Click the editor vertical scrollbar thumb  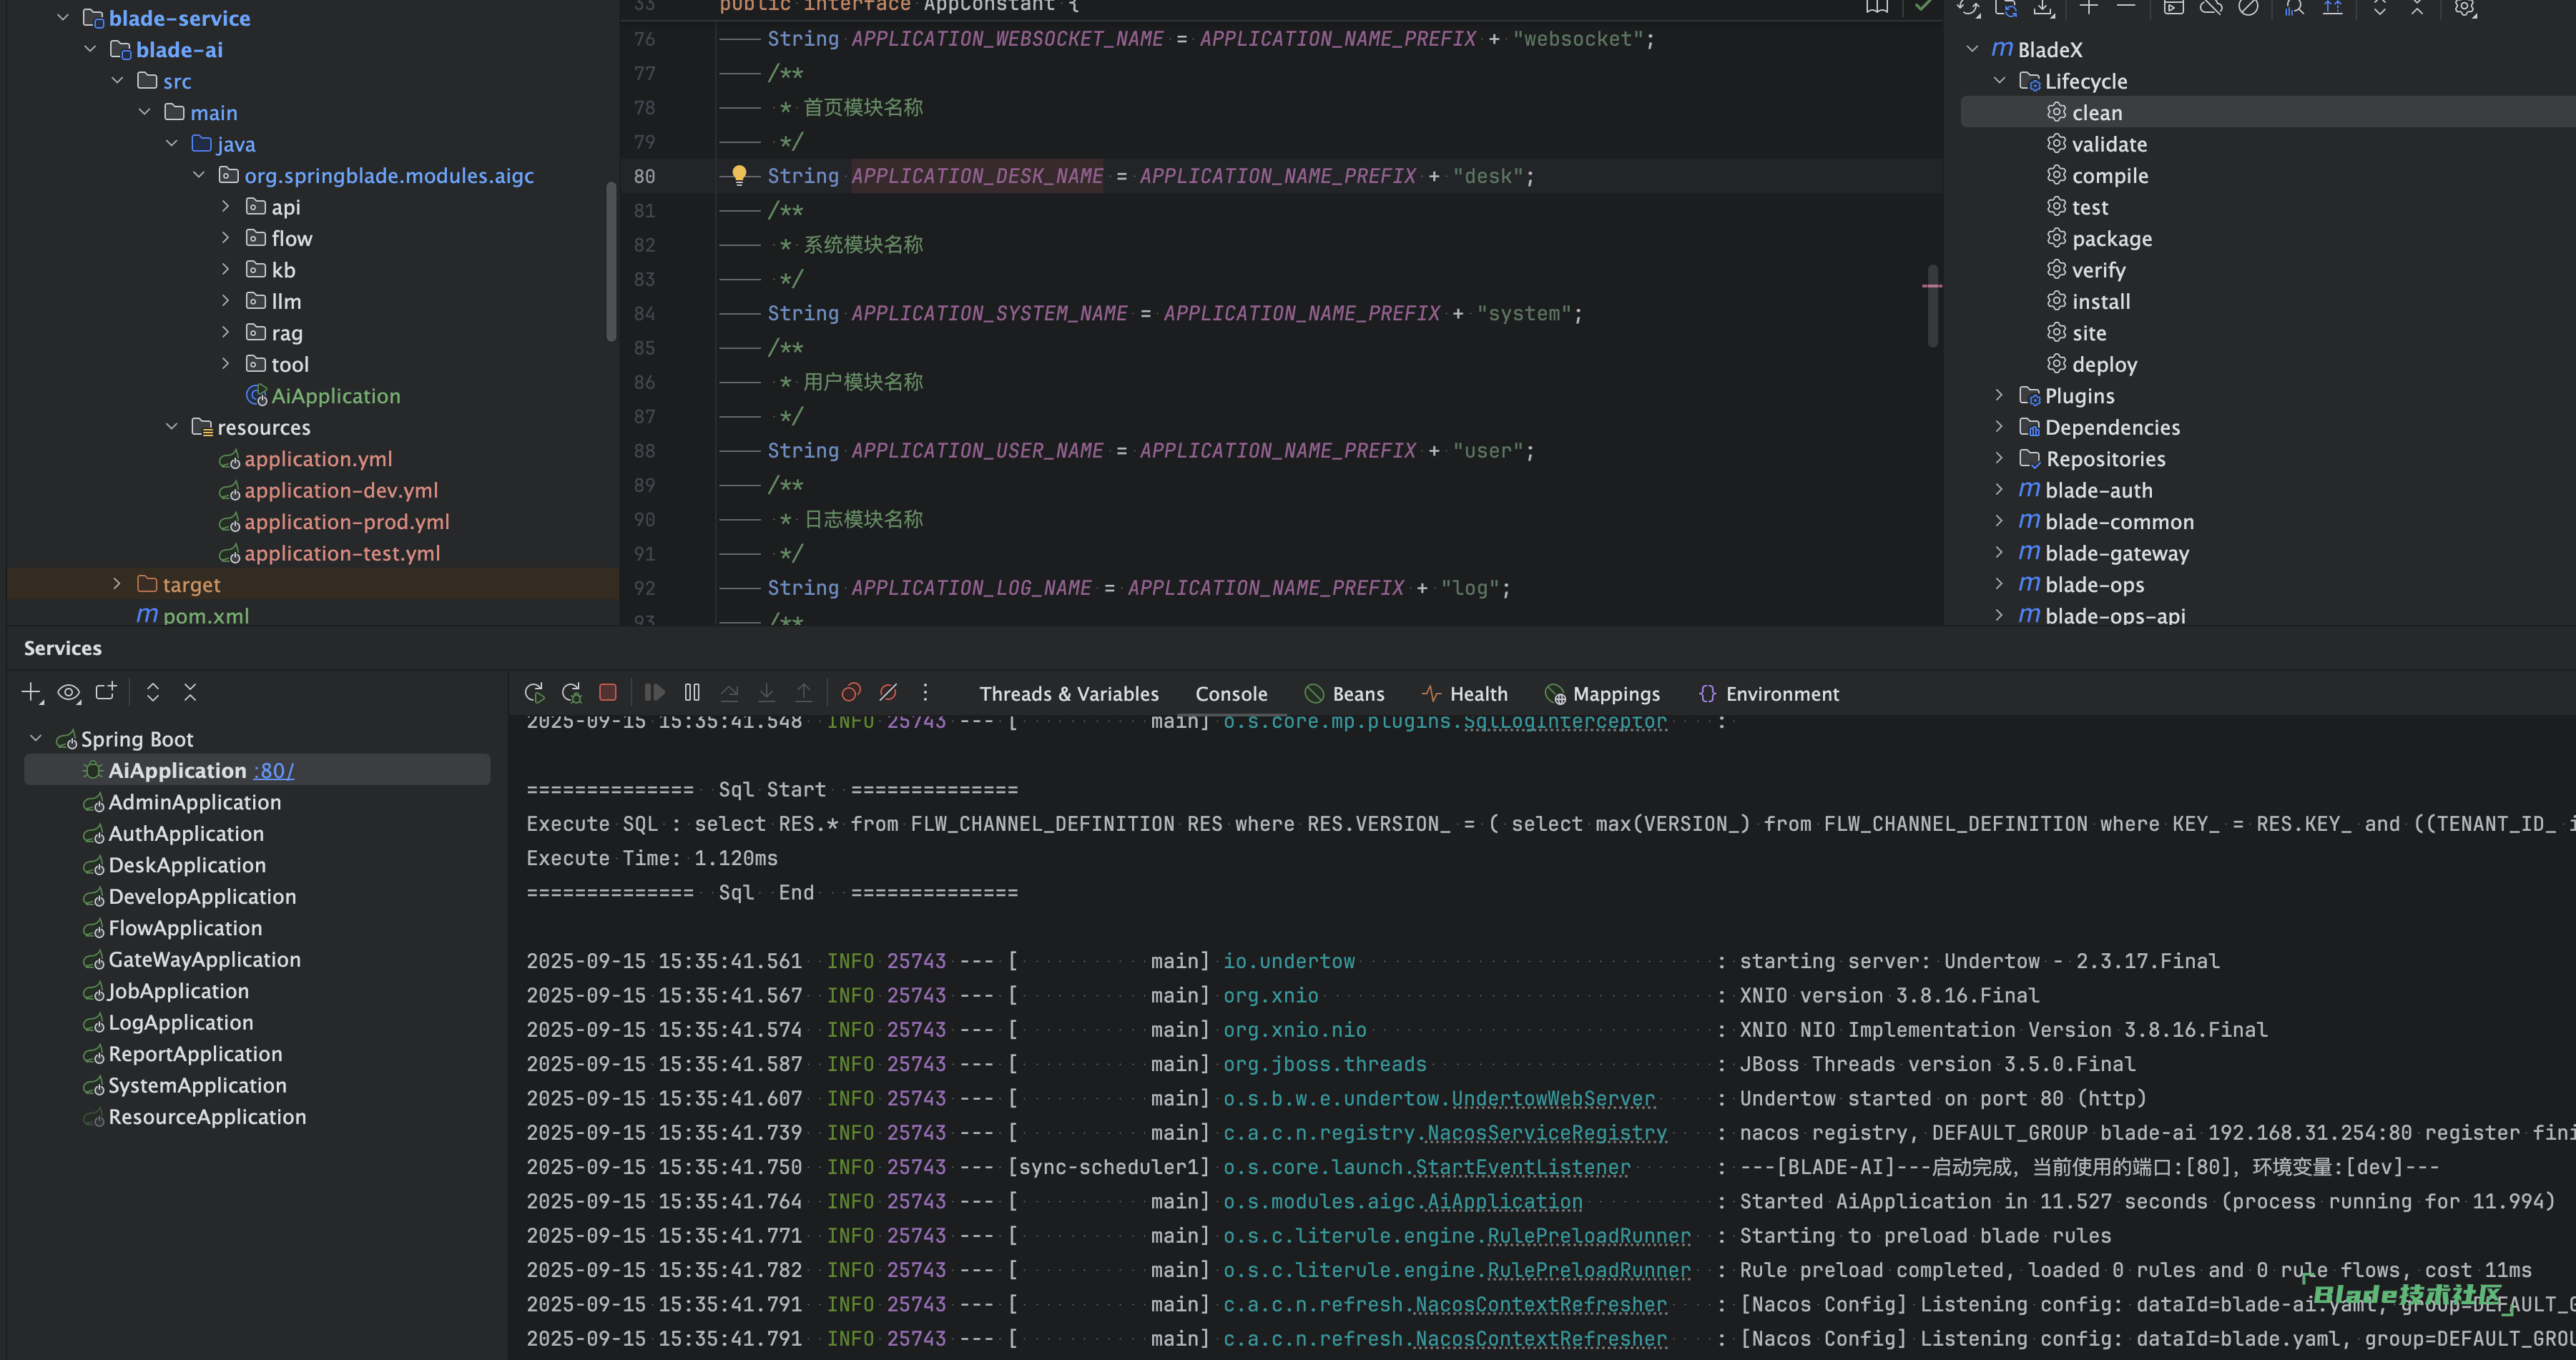tap(1932, 305)
